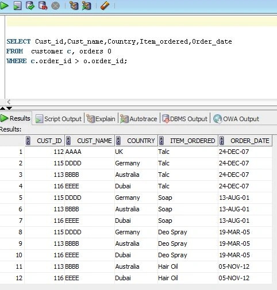
Task: Click the Run Script toolbar icon
Action: coord(17,6)
